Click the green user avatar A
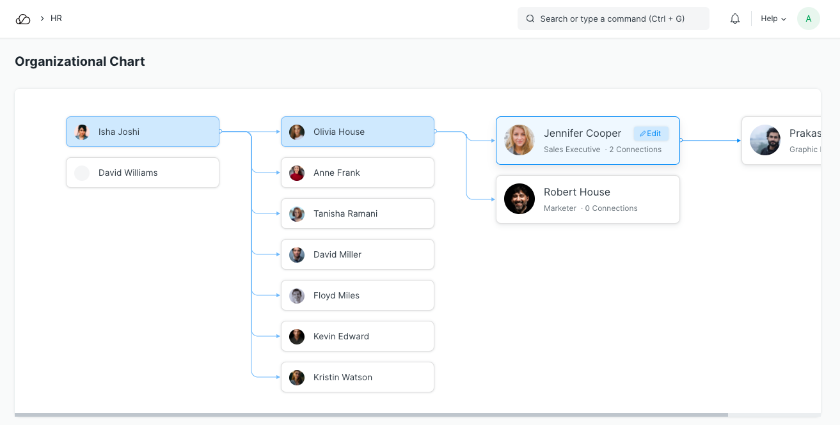Screen dimensions: 840x425 click(x=808, y=19)
